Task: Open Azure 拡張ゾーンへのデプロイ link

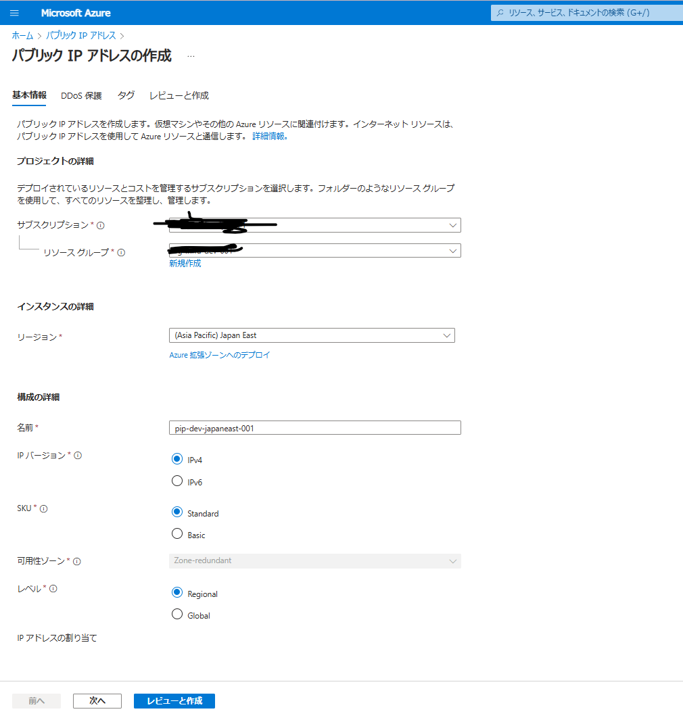Action: (220, 355)
